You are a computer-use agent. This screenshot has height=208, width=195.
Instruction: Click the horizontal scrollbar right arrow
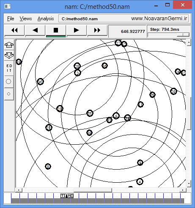pyautogui.click(x=183, y=190)
